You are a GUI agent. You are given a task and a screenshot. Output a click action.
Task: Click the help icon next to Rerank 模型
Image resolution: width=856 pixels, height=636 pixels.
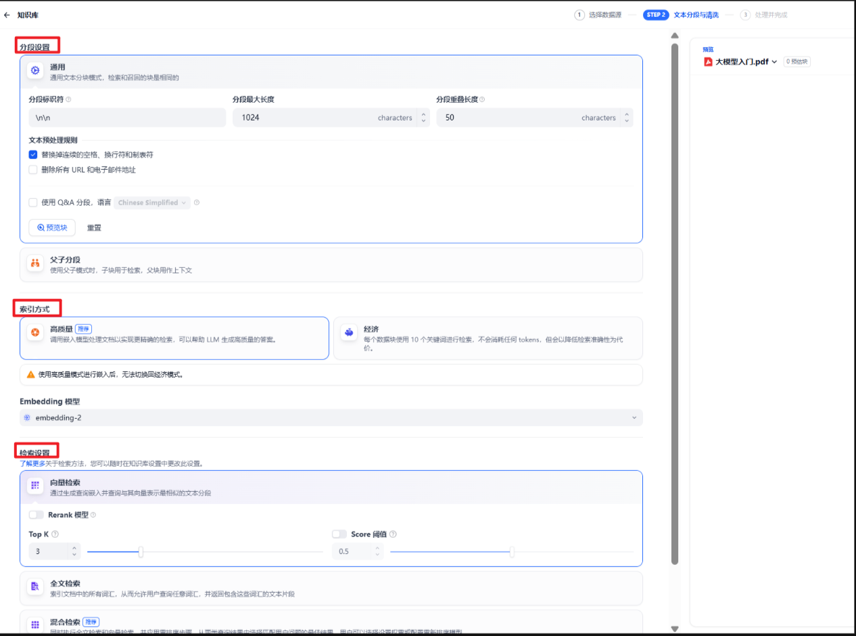tap(93, 515)
